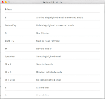Click the 'Starred filter' description

[x=43, y=88]
